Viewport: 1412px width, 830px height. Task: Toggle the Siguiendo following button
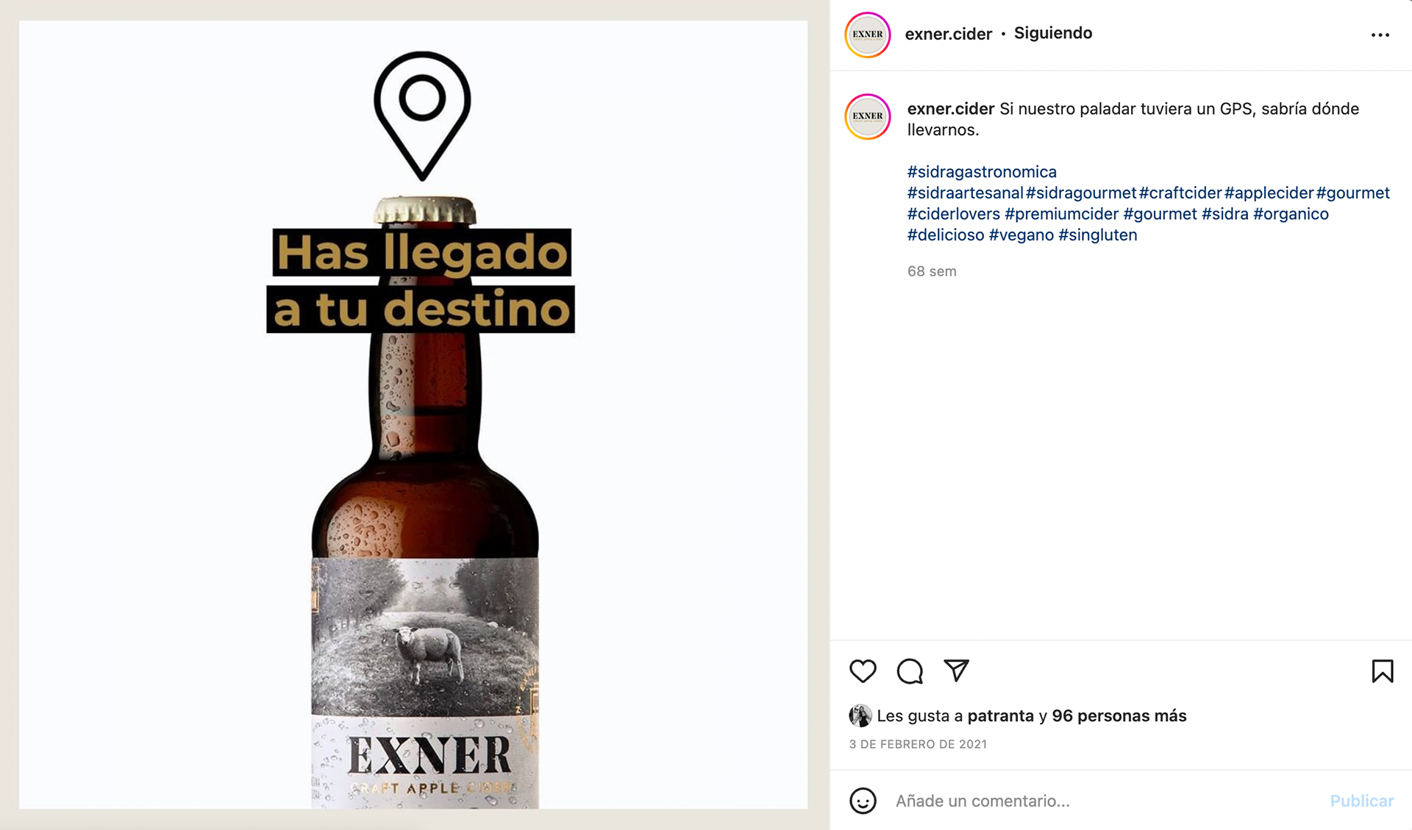pyautogui.click(x=1053, y=33)
